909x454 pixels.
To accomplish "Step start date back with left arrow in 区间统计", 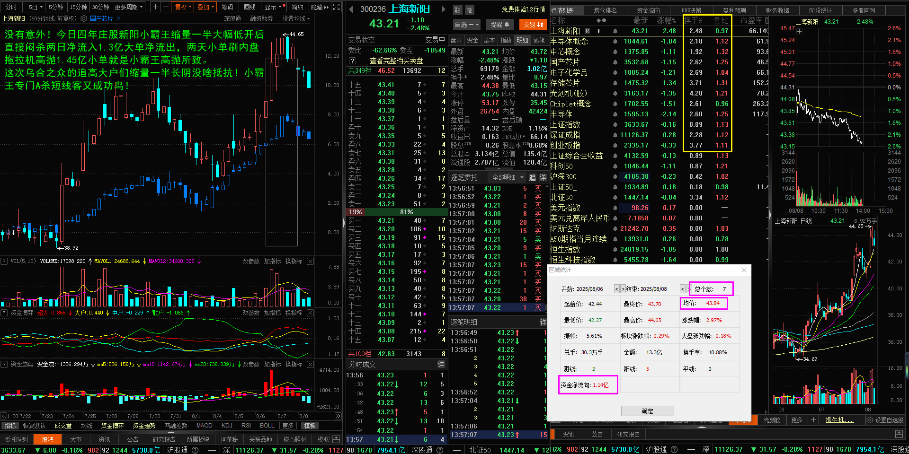I will tap(616, 289).
